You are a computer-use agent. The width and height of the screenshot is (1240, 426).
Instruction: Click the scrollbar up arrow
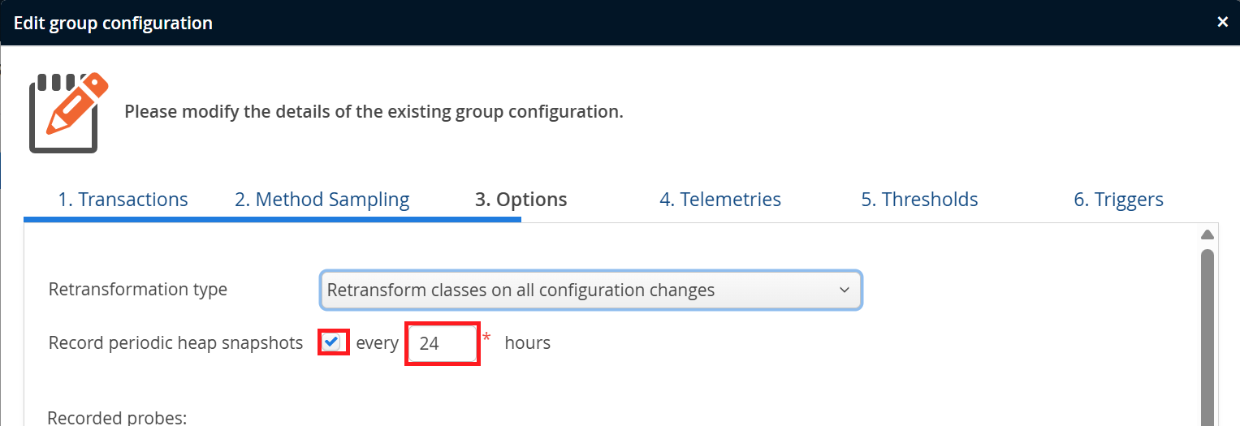(1207, 235)
